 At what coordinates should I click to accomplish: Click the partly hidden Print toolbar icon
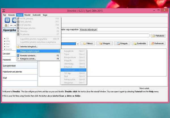[14, 20]
